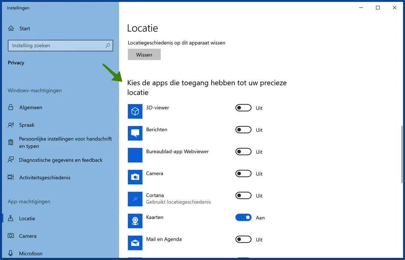The height and width of the screenshot is (260, 405).
Task: Click the 'Aan' label next to Kaarten
Action: pos(260,218)
